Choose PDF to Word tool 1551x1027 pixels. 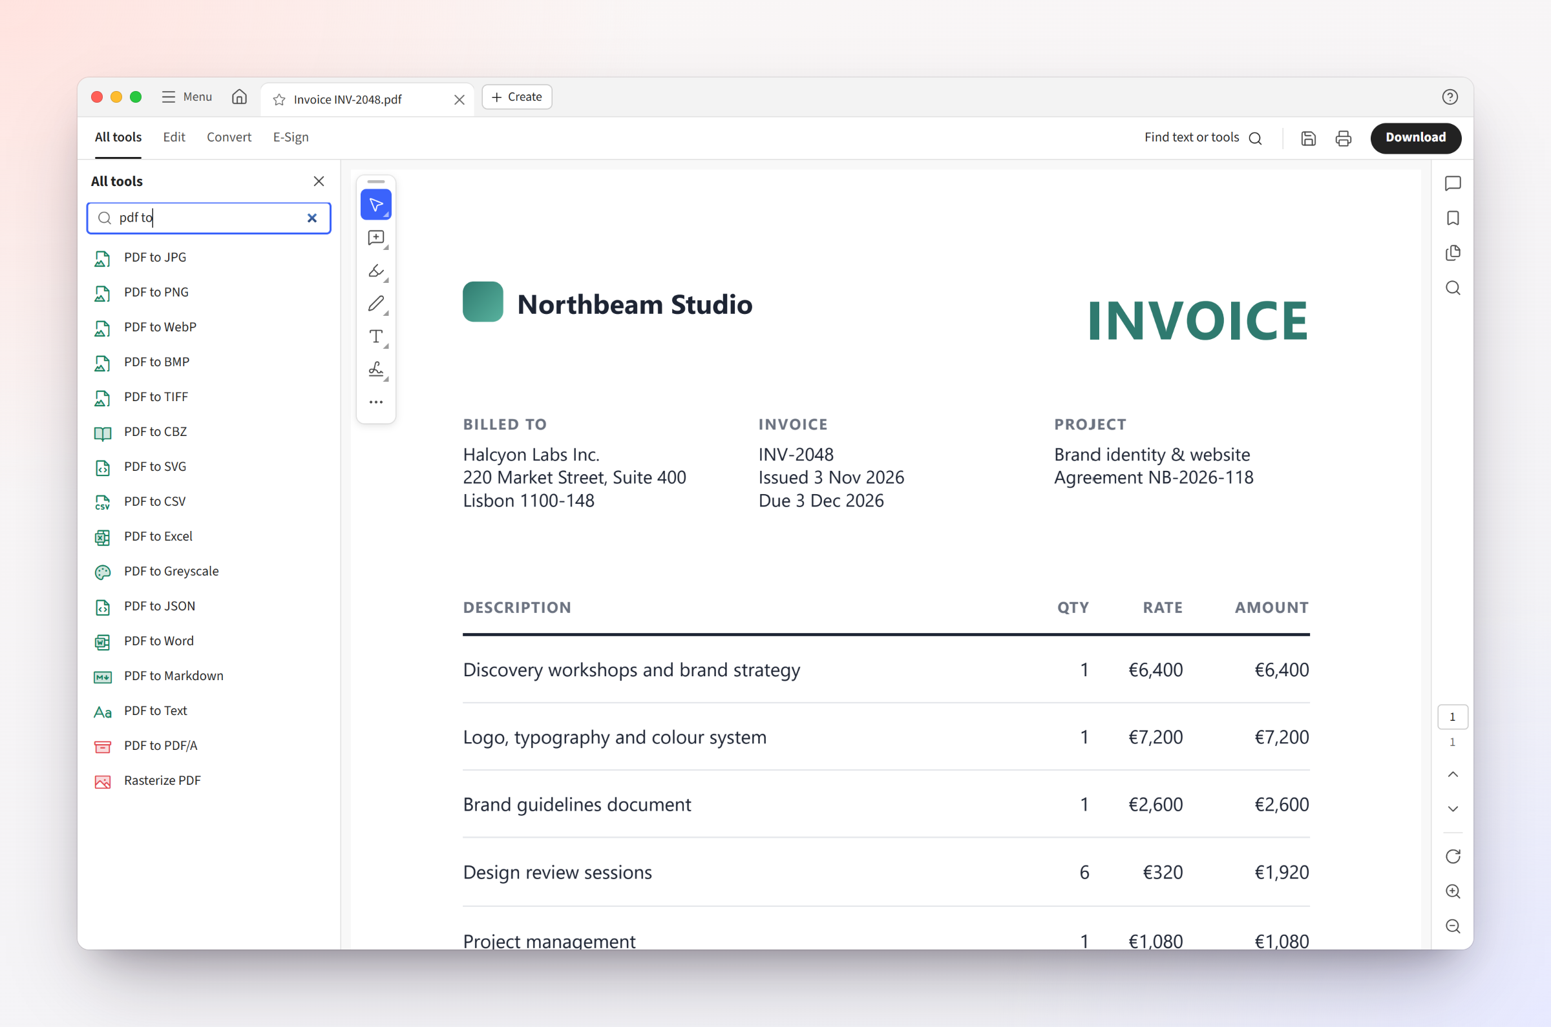point(209,641)
